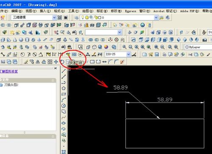Open the Express menu
212x154 pixels.
click(131, 11)
